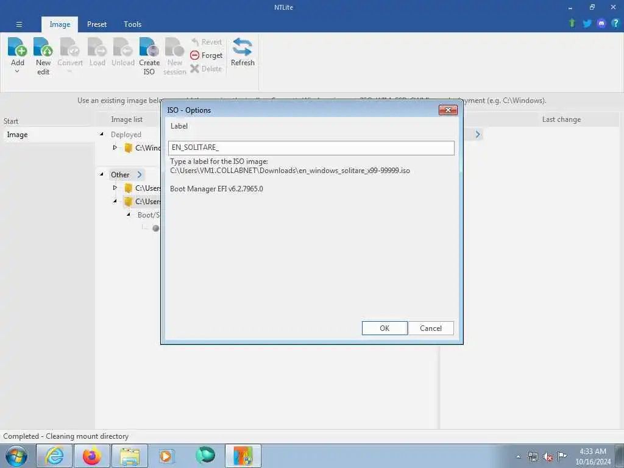The height and width of the screenshot is (468, 624).
Task: Click the network tray icon
Action: click(533, 456)
